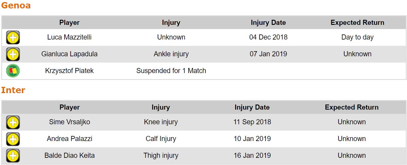Screen dimensions: 407x165
Task: Open the Genoa team heading
Action: (x=16, y=5)
